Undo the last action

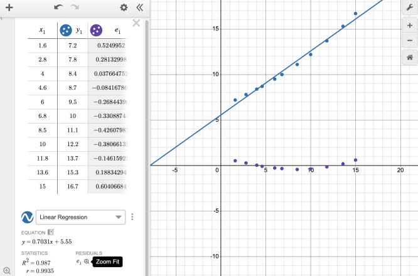(x=58, y=8)
